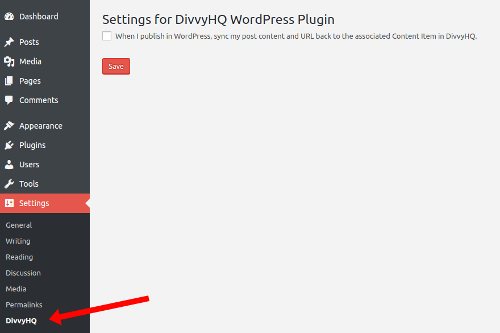Click the Users person icon

9,165
